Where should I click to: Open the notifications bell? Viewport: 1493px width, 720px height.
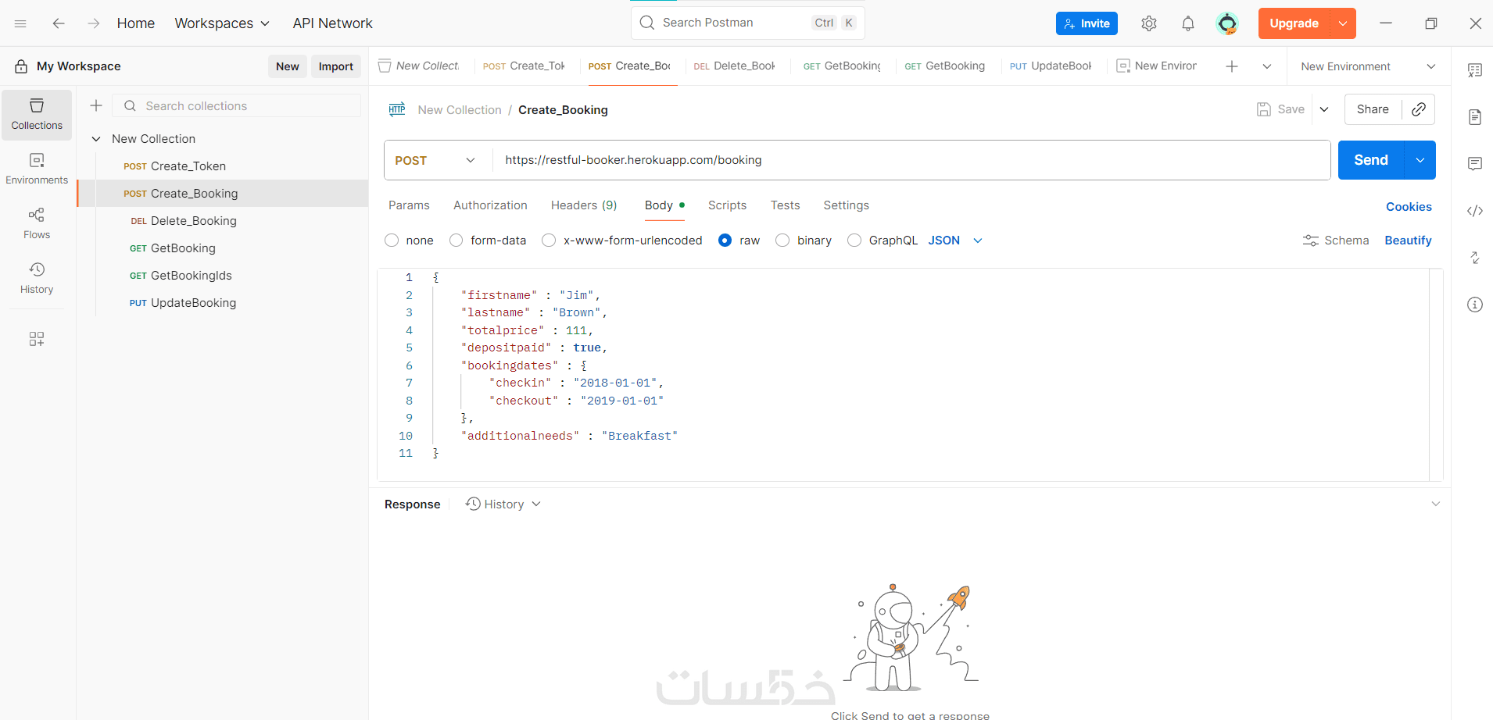1188,23
